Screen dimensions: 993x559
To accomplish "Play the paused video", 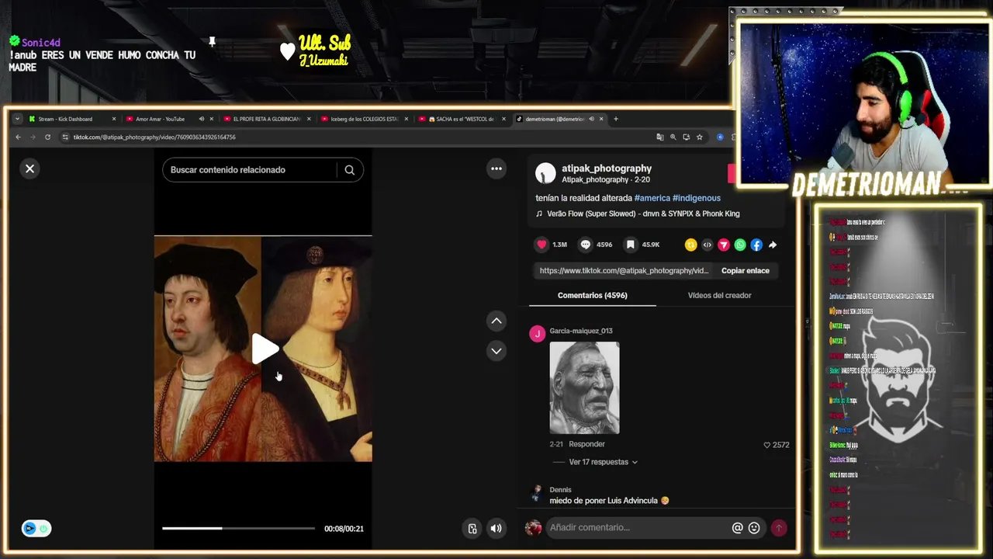I will [265, 349].
